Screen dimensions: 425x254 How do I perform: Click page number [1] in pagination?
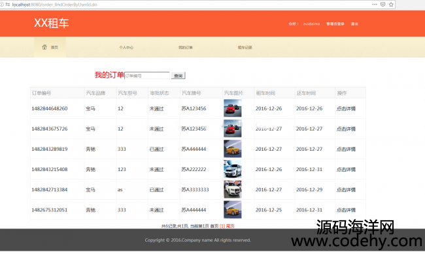222,226
